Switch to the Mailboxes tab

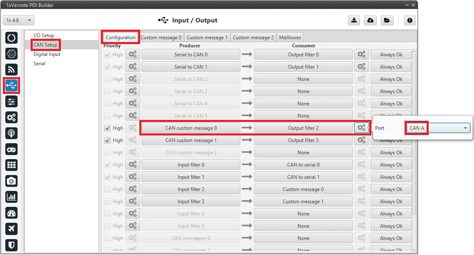coord(290,38)
